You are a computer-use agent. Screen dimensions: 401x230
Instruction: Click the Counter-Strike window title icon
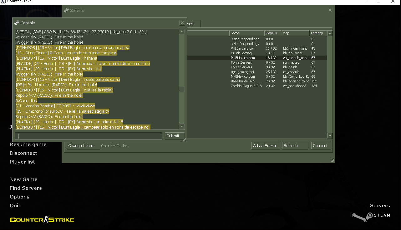3,2
